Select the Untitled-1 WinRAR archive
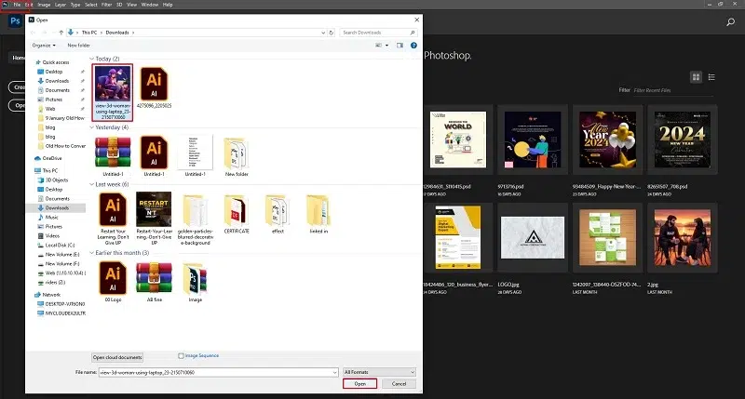The image size is (745, 399). [x=113, y=156]
